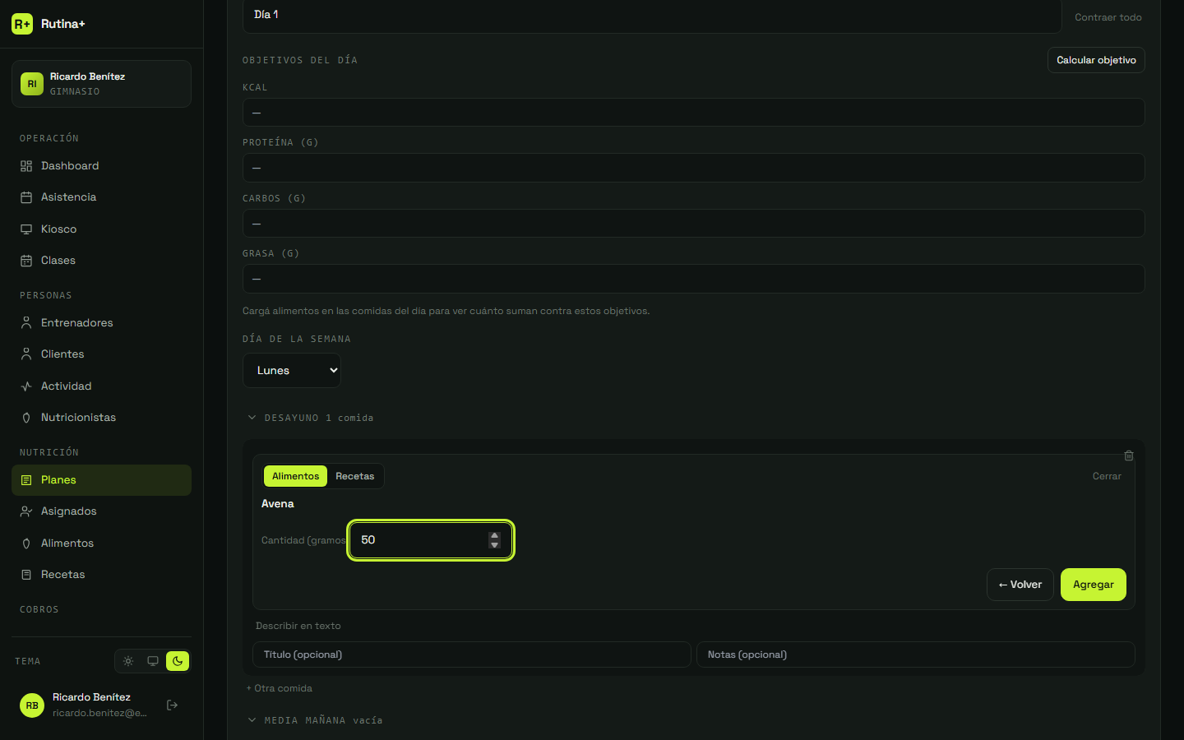Open Planes in the Nutrición menu
Screen dimensions: 1184x740
101,480
